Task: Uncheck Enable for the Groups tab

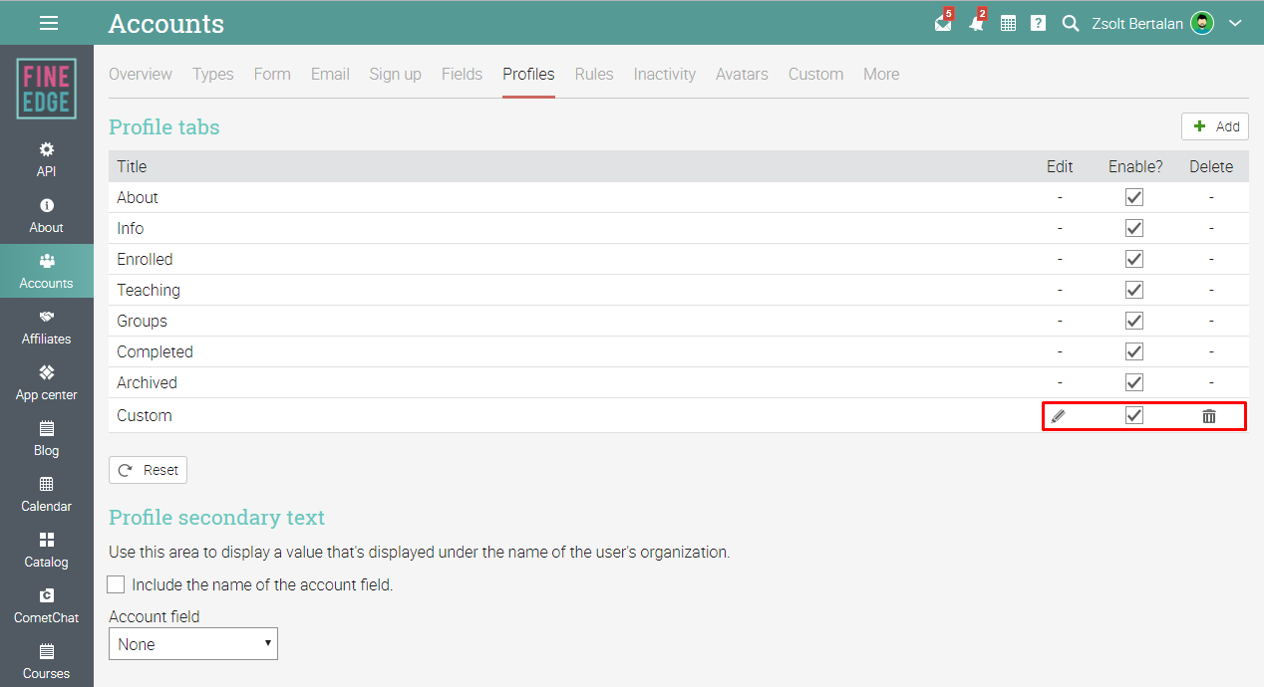Action: coord(1134,321)
